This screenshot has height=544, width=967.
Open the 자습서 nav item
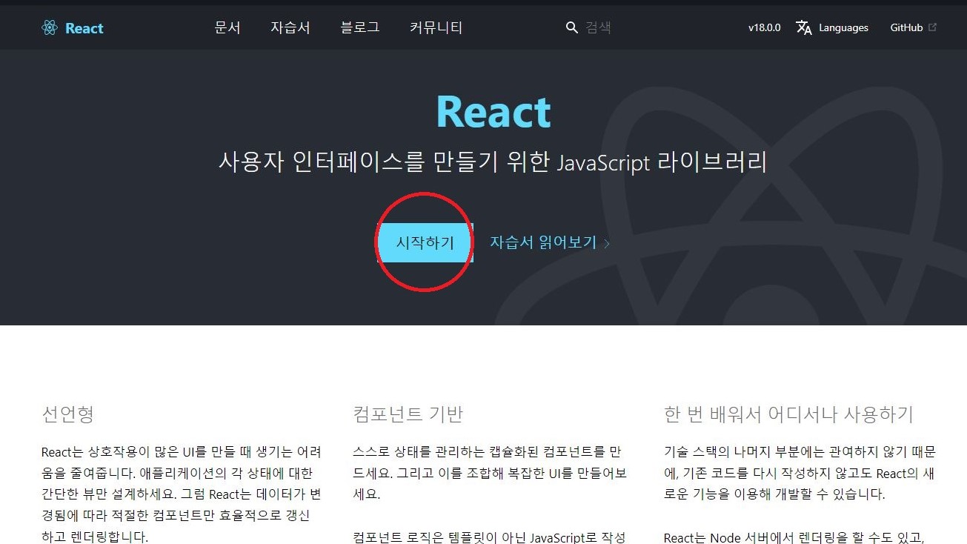click(x=290, y=27)
